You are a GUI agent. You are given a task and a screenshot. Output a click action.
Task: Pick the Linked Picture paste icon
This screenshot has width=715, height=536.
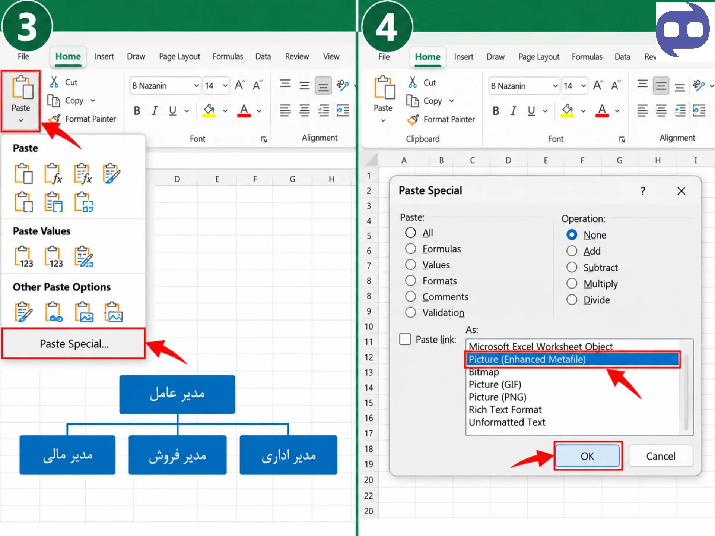113,312
